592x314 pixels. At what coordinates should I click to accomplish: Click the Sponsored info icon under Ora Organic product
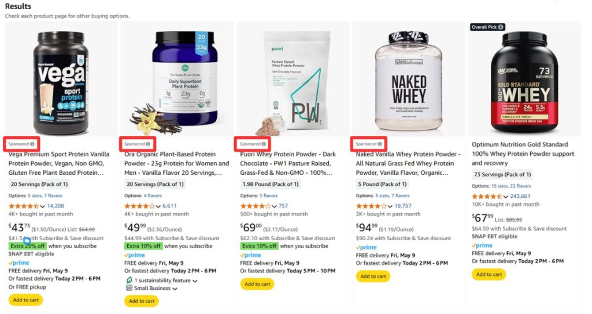[148, 144]
